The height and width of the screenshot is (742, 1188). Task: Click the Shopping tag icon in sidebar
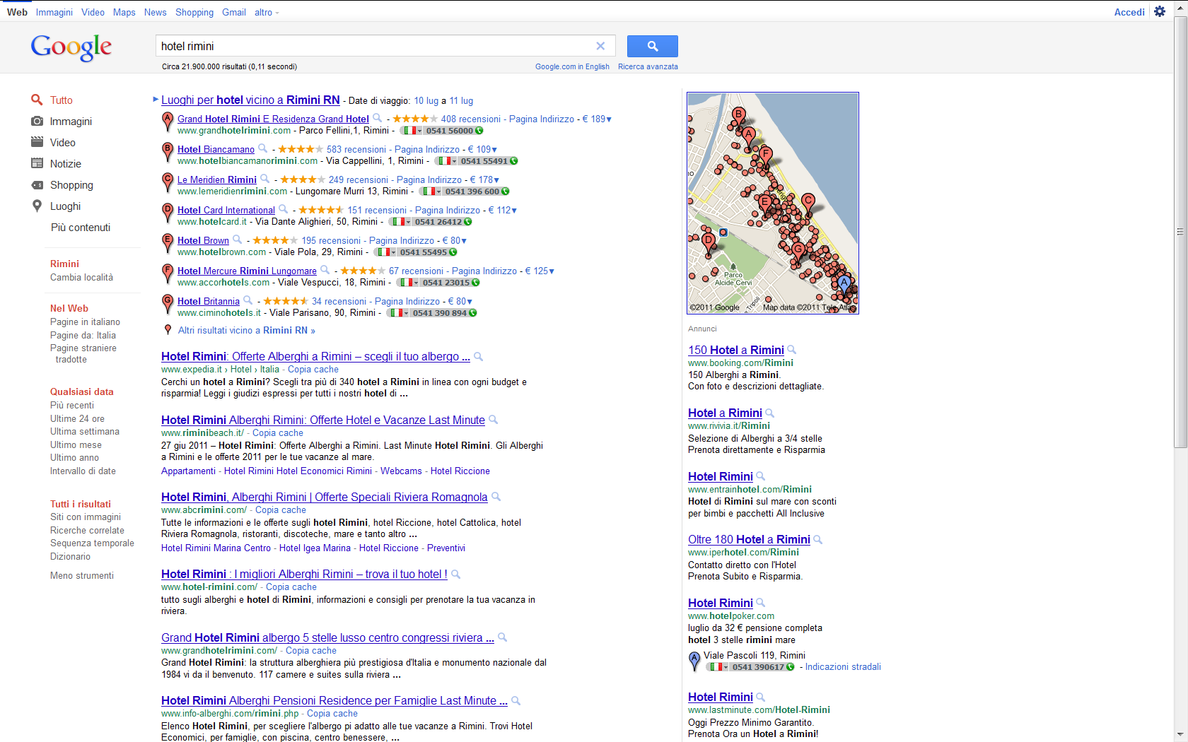click(37, 185)
